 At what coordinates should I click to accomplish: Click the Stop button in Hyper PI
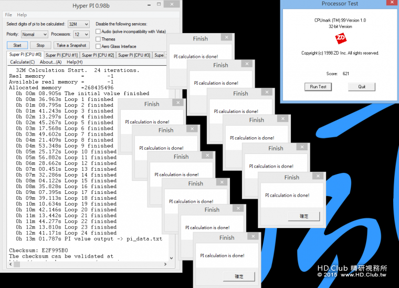click(40, 45)
